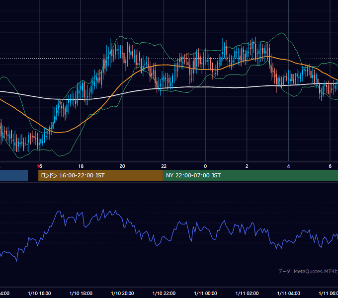Click the upper axis hour label 20
This screenshot has height=298, width=338.
pyautogui.click(x=122, y=166)
